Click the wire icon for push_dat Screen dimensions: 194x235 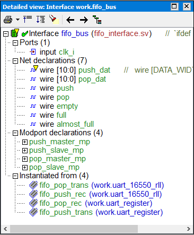pos(34,69)
